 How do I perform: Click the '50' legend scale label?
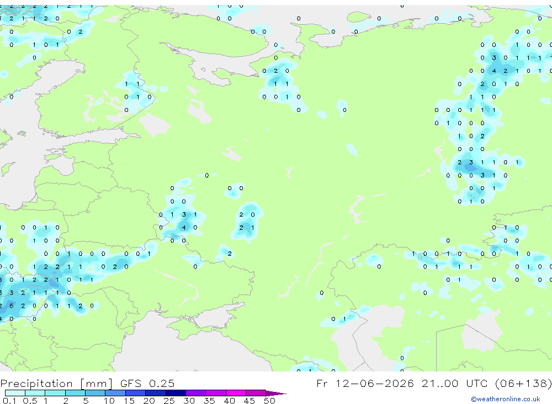[x=269, y=401]
